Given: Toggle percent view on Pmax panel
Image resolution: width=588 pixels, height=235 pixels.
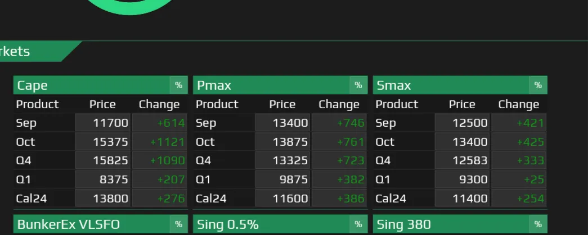Looking at the screenshot, I should coord(358,85).
